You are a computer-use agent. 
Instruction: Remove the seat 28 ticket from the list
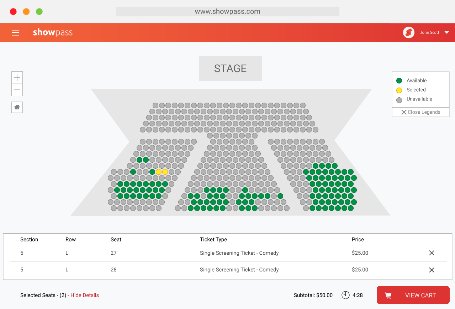coord(432,270)
